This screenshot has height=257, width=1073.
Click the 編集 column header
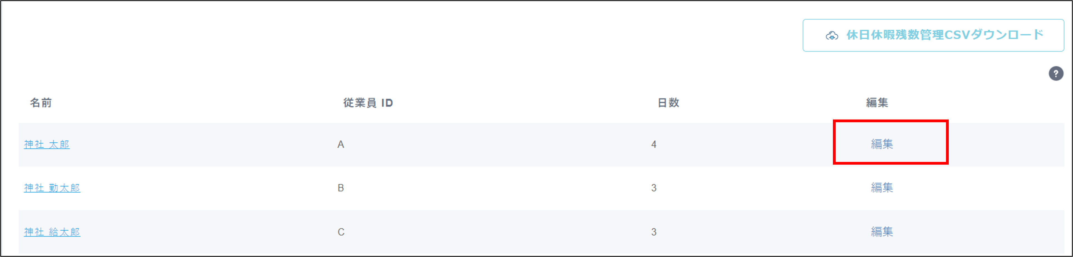point(877,103)
